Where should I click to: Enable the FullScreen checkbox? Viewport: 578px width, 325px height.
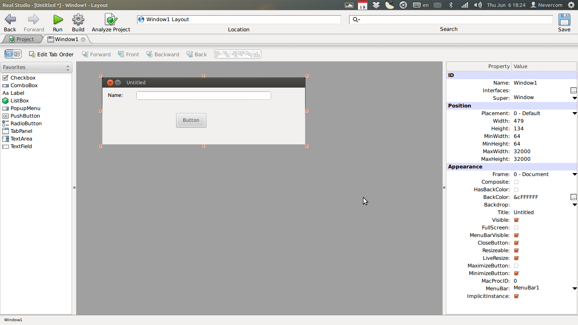(516, 228)
